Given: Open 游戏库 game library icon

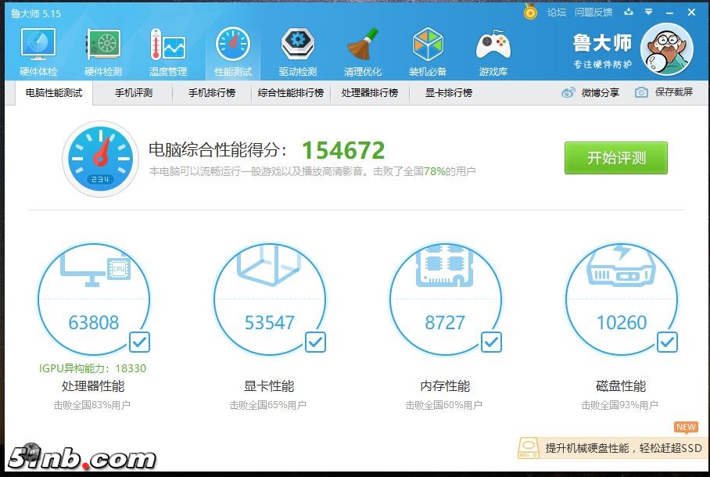Looking at the screenshot, I should tap(493, 52).
